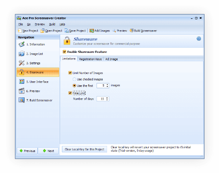
Task: Click the Preview toolbar icon
Action: tap(114, 31)
